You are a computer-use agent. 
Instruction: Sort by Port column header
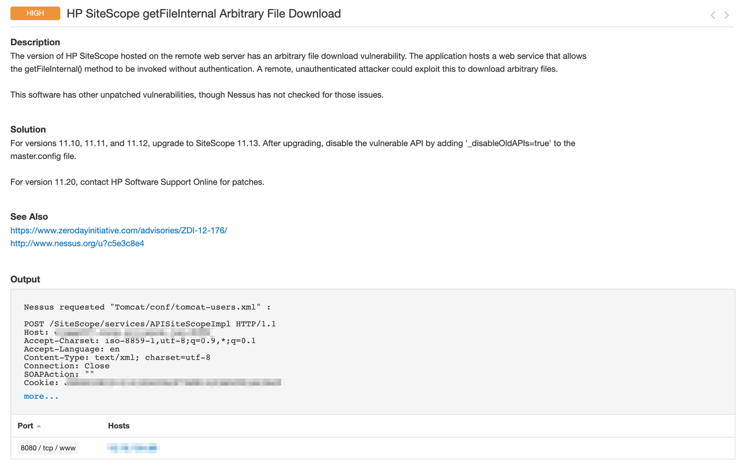click(x=25, y=426)
